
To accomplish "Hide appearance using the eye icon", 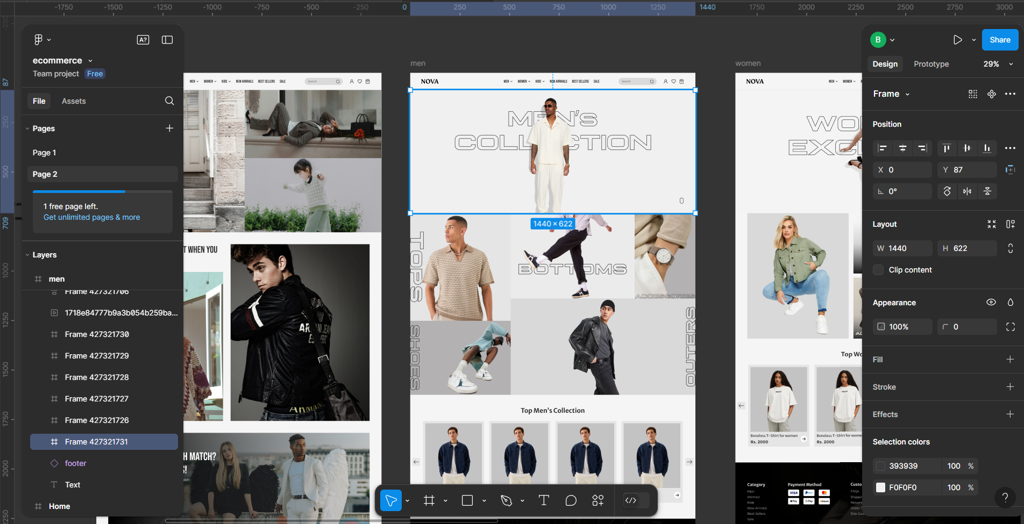I will click(991, 302).
